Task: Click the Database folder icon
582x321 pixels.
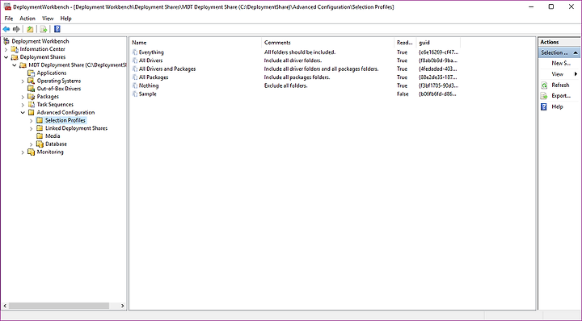Action: (40, 144)
